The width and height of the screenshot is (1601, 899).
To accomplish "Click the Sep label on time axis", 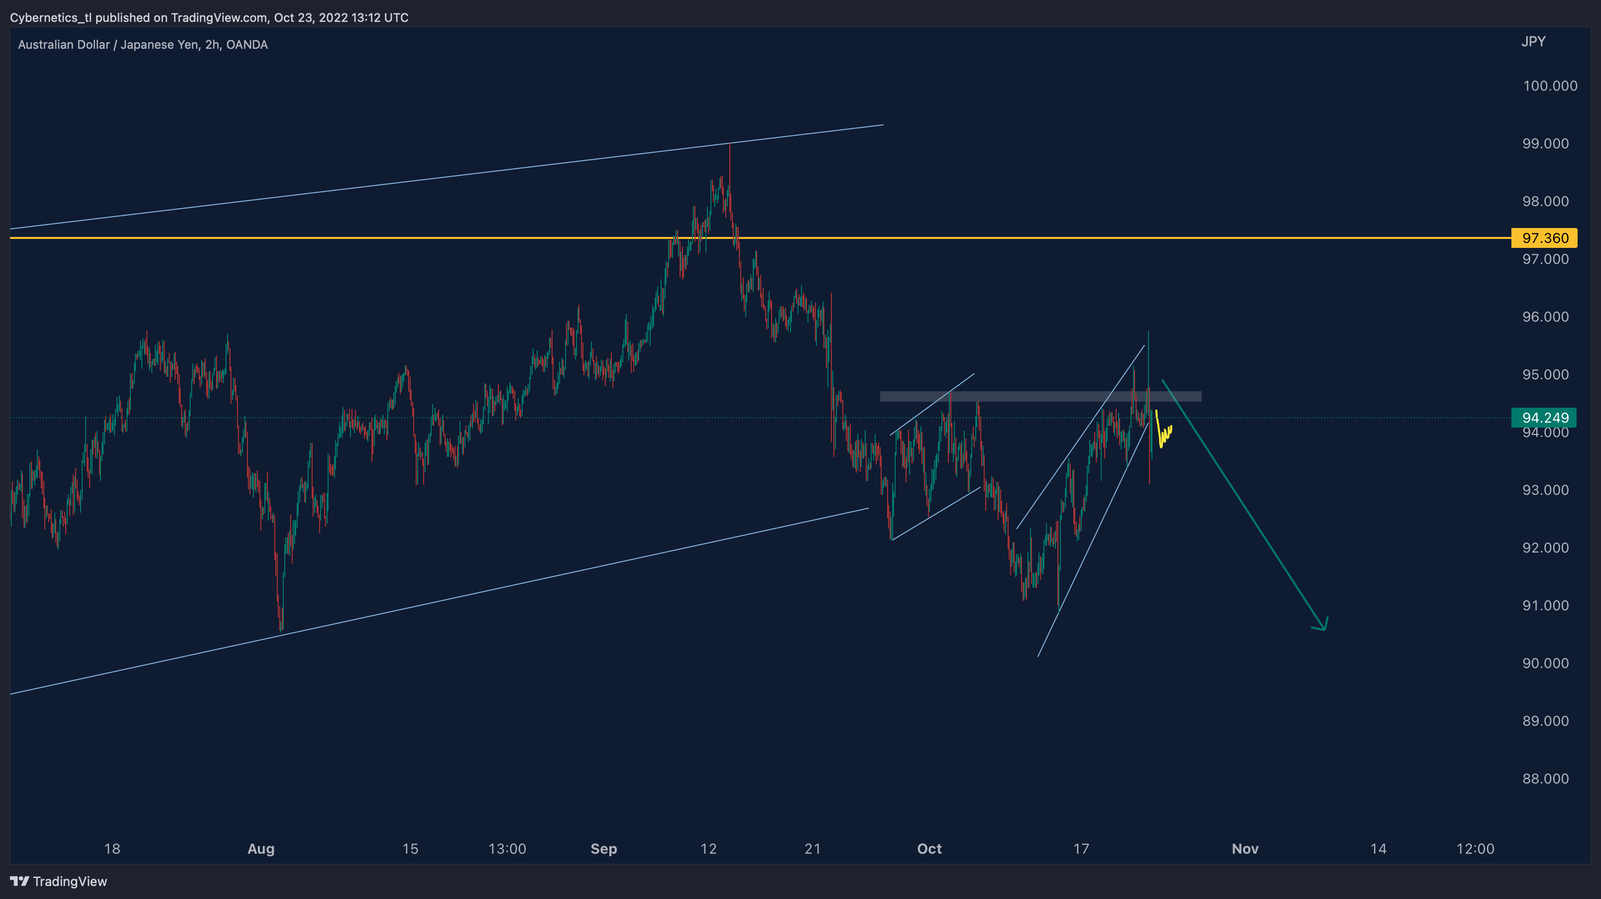I will (x=603, y=849).
